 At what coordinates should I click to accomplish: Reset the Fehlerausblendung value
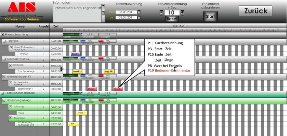coord(172,19)
